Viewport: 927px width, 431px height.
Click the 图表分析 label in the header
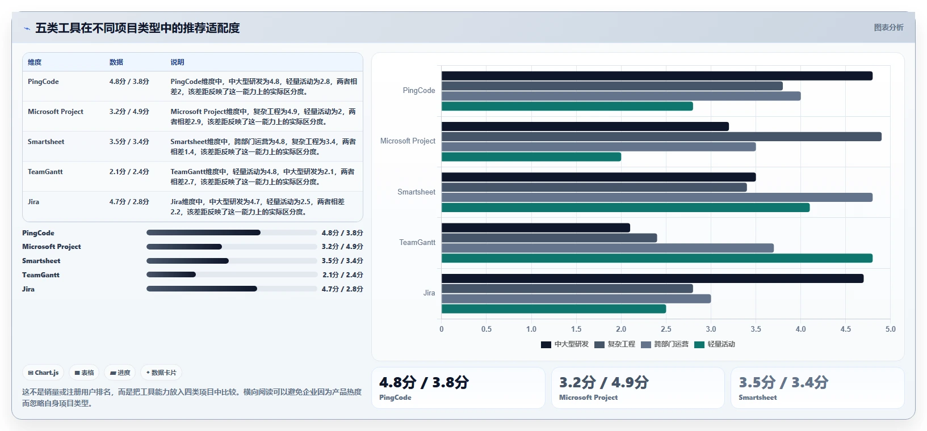tap(888, 27)
